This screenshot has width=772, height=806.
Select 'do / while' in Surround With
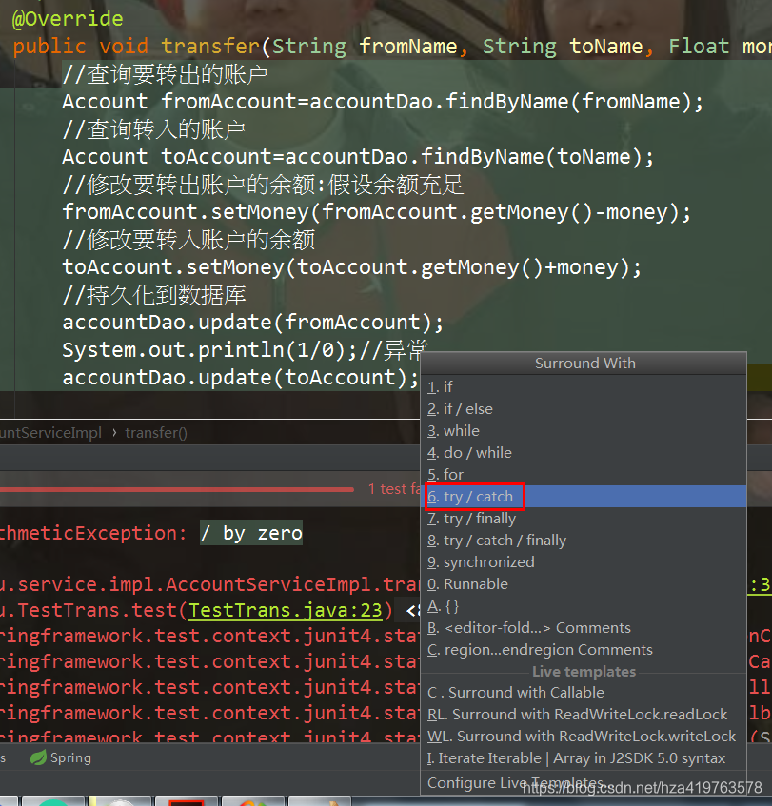(584, 452)
